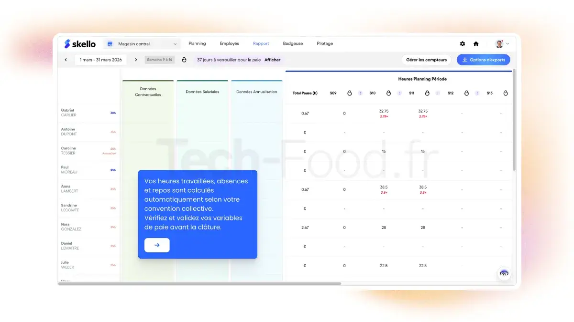Open Options d'exports button

pyautogui.click(x=484, y=60)
